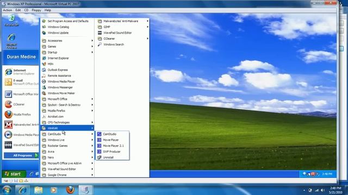Launch Windows Messenger
The width and height of the screenshot is (348, 195).
click(x=67, y=87)
